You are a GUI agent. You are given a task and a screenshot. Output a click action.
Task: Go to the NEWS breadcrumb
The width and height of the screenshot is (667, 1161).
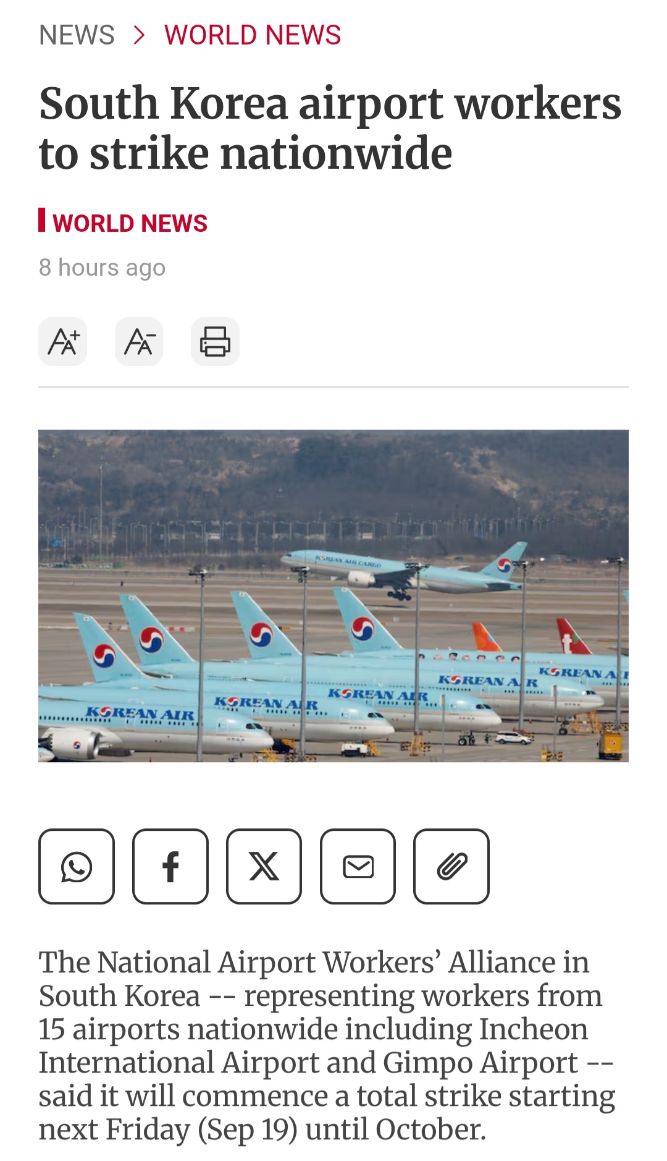tap(77, 35)
